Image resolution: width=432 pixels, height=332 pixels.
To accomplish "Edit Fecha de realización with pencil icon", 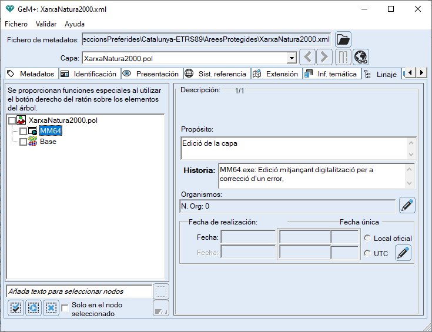I will click(403, 253).
